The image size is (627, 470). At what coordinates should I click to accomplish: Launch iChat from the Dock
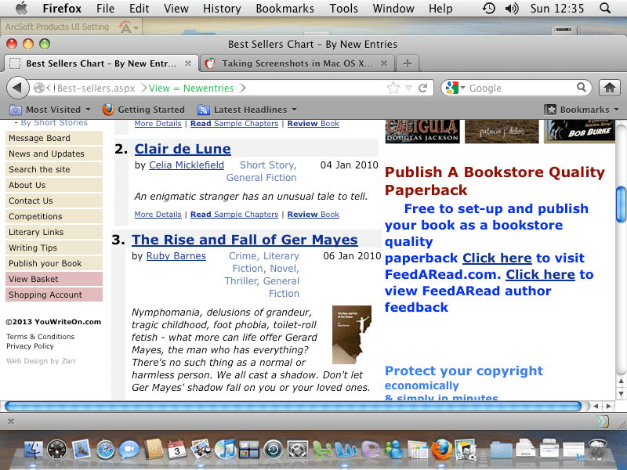(129, 449)
